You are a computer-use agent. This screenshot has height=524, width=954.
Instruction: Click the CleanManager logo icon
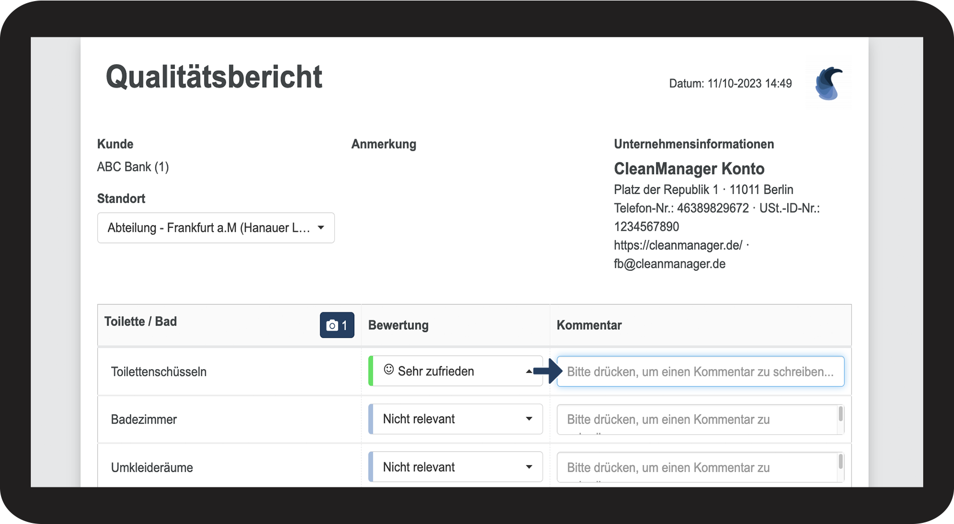(829, 84)
